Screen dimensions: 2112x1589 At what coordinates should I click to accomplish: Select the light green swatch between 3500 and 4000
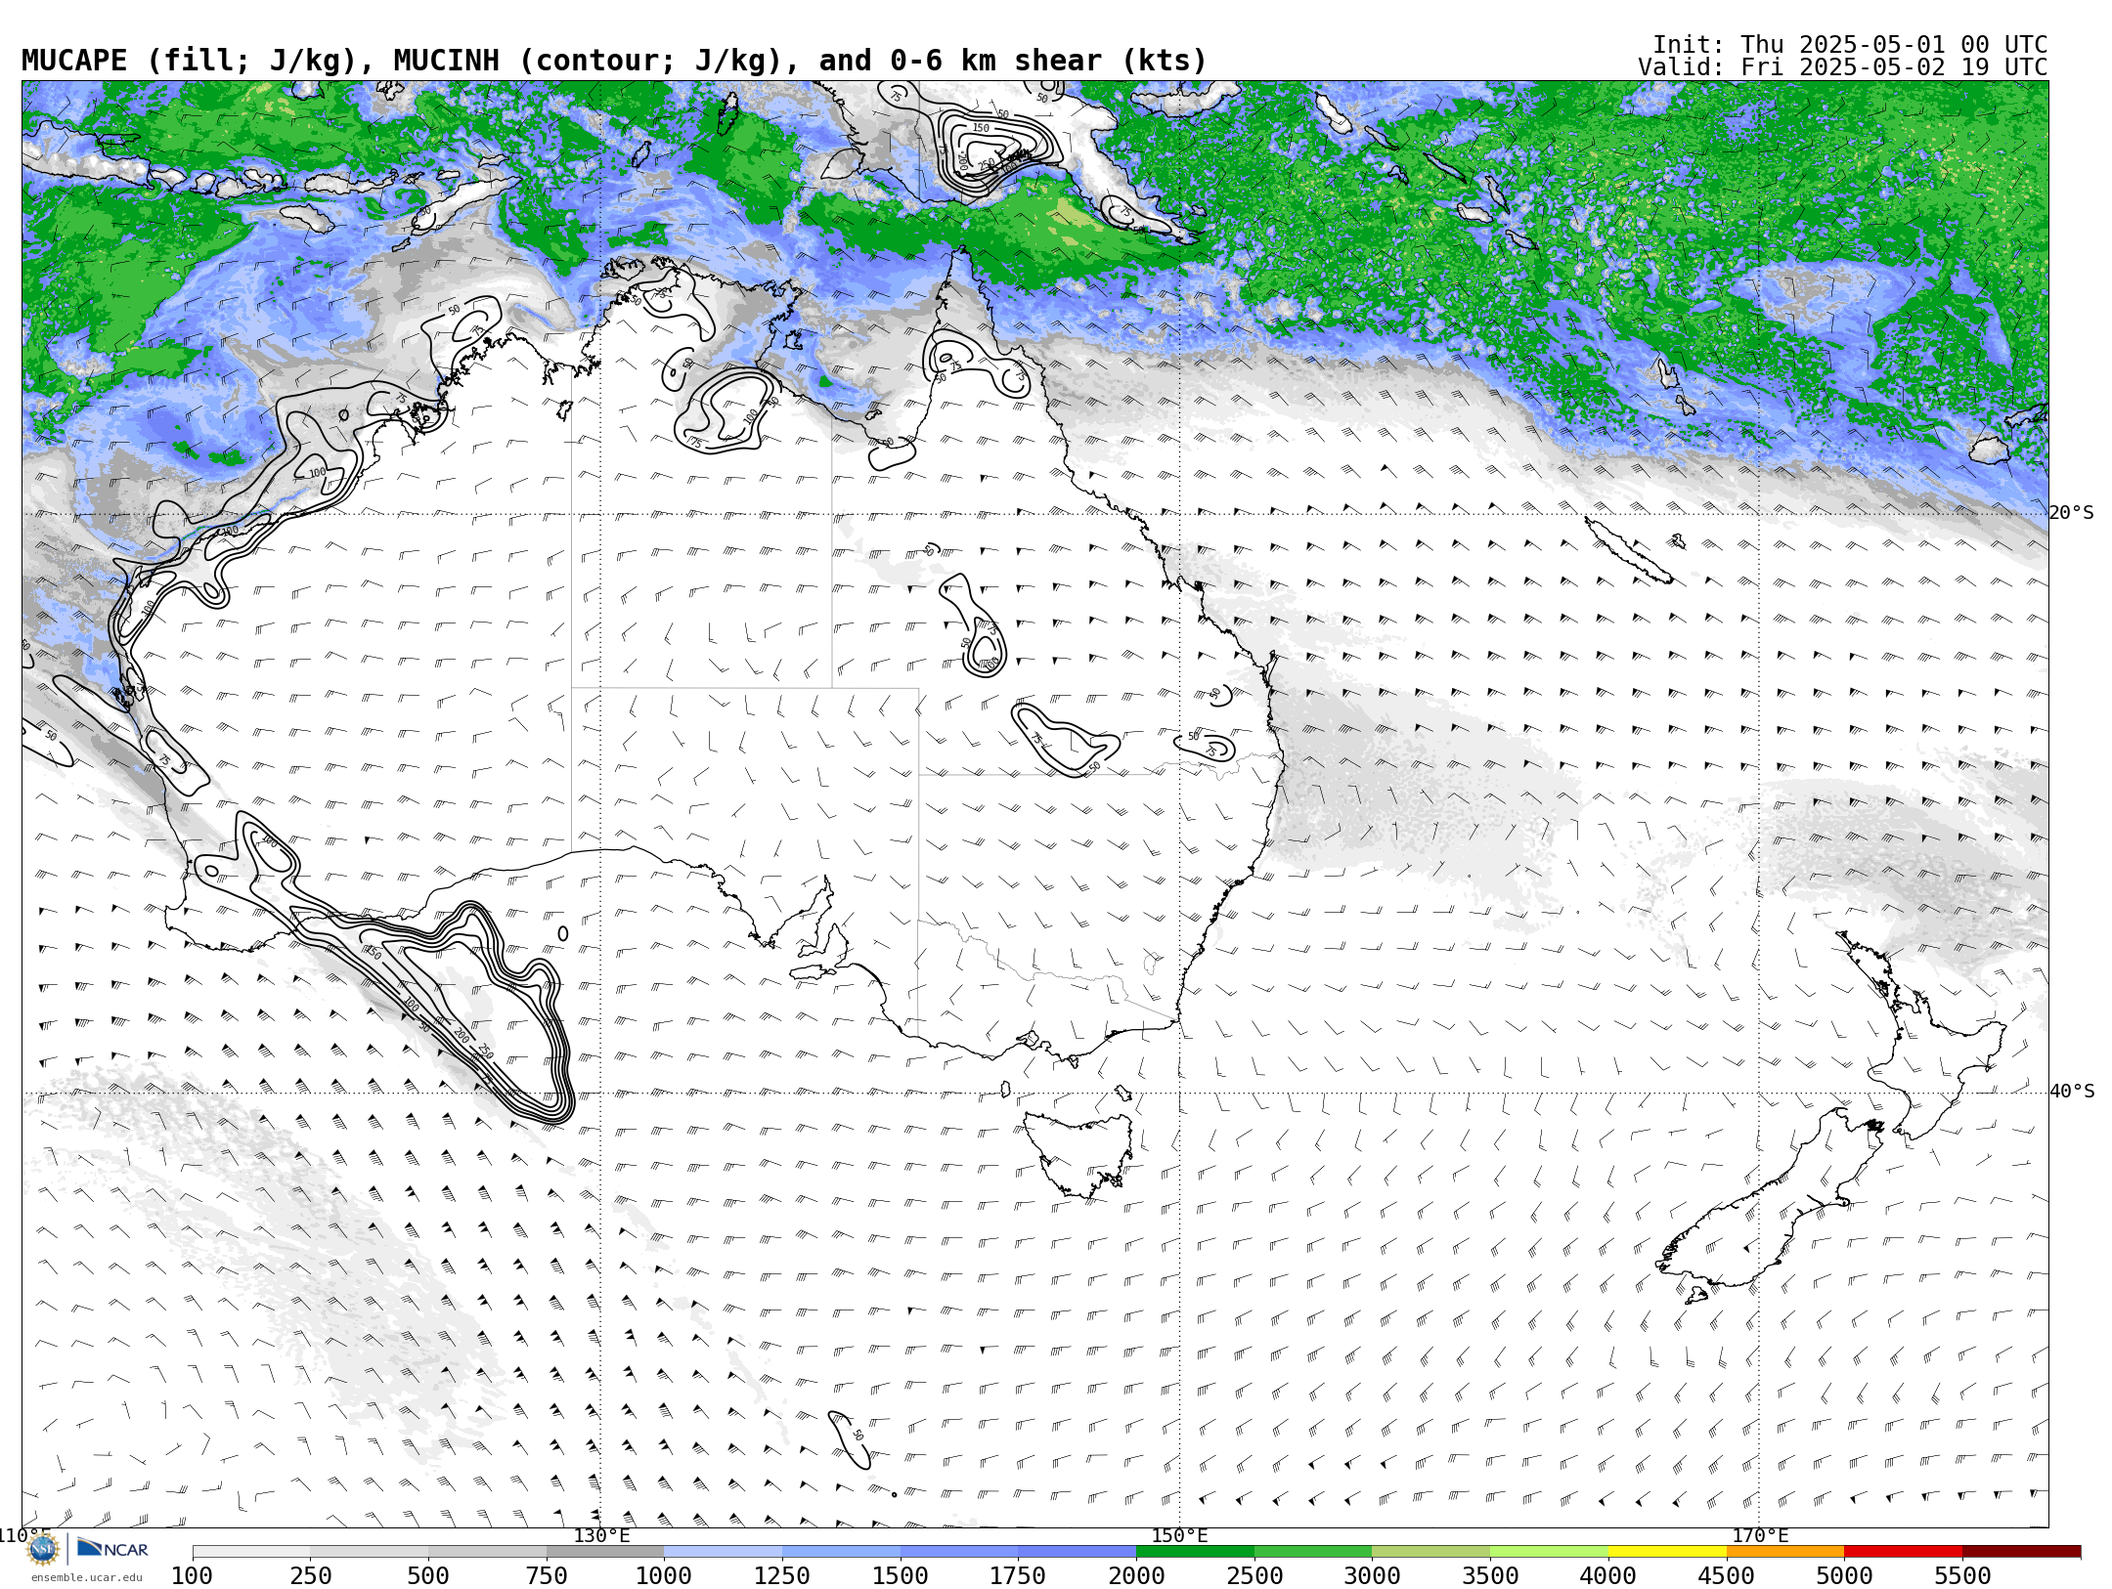(1549, 1552)
